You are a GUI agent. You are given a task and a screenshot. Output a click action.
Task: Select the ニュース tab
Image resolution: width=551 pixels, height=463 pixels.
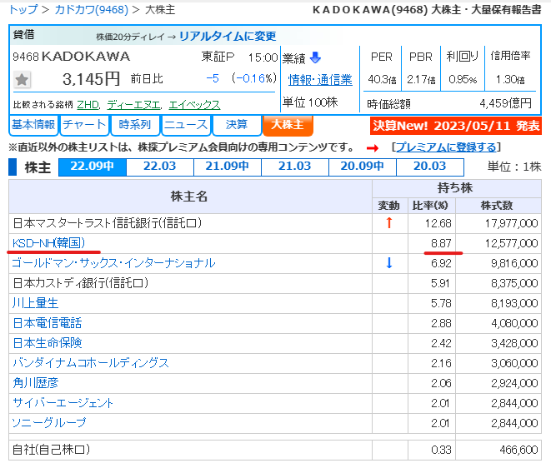[186, 125]
